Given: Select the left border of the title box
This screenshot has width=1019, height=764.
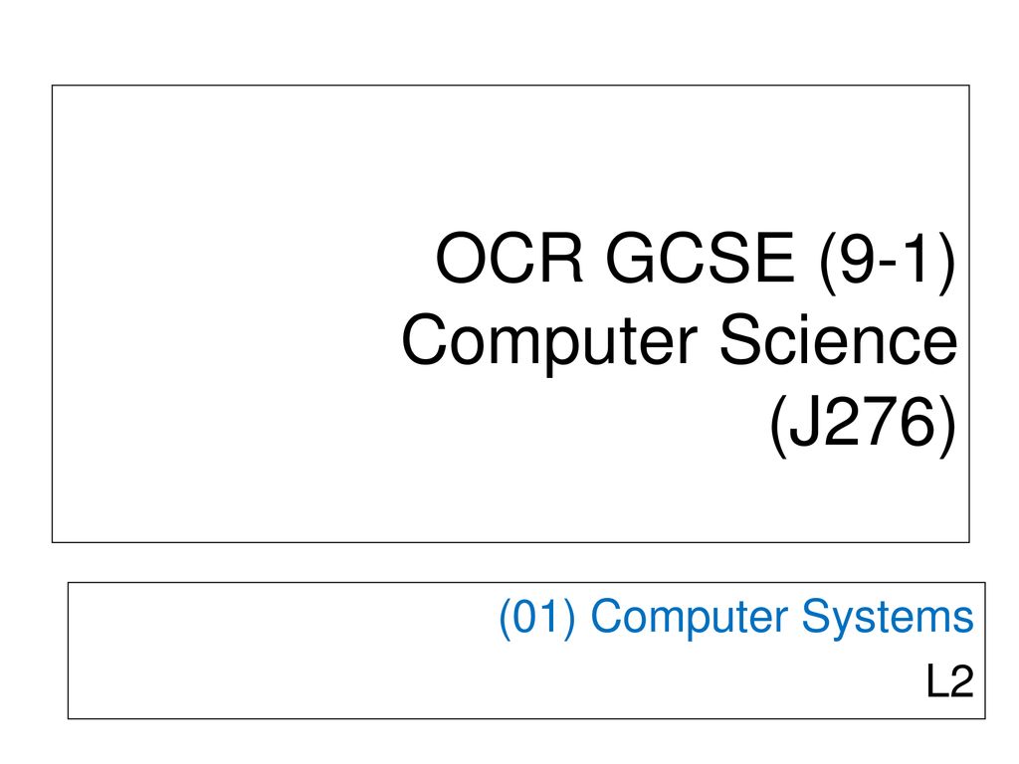Looking at the screenshot, I should click(x=52, y=313).
